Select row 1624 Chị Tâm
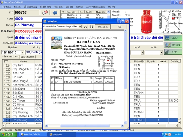 tap(23, 65)
